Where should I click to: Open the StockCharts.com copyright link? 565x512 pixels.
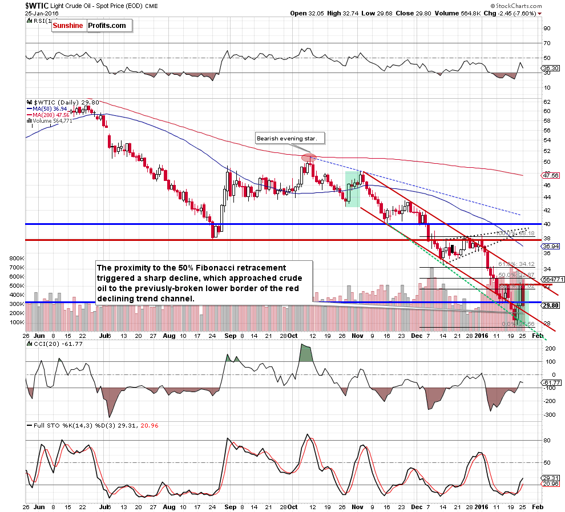tap(516, 6)
